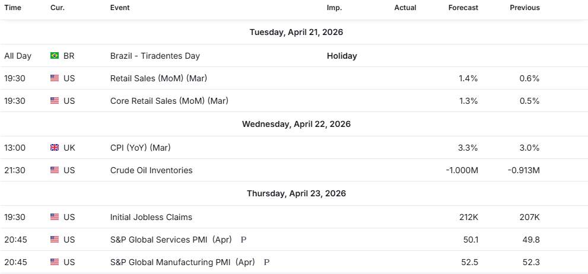Click the Imp. column header
Image resolution: width=588 pixels, height=274 pixels.
tap(334, 8)
